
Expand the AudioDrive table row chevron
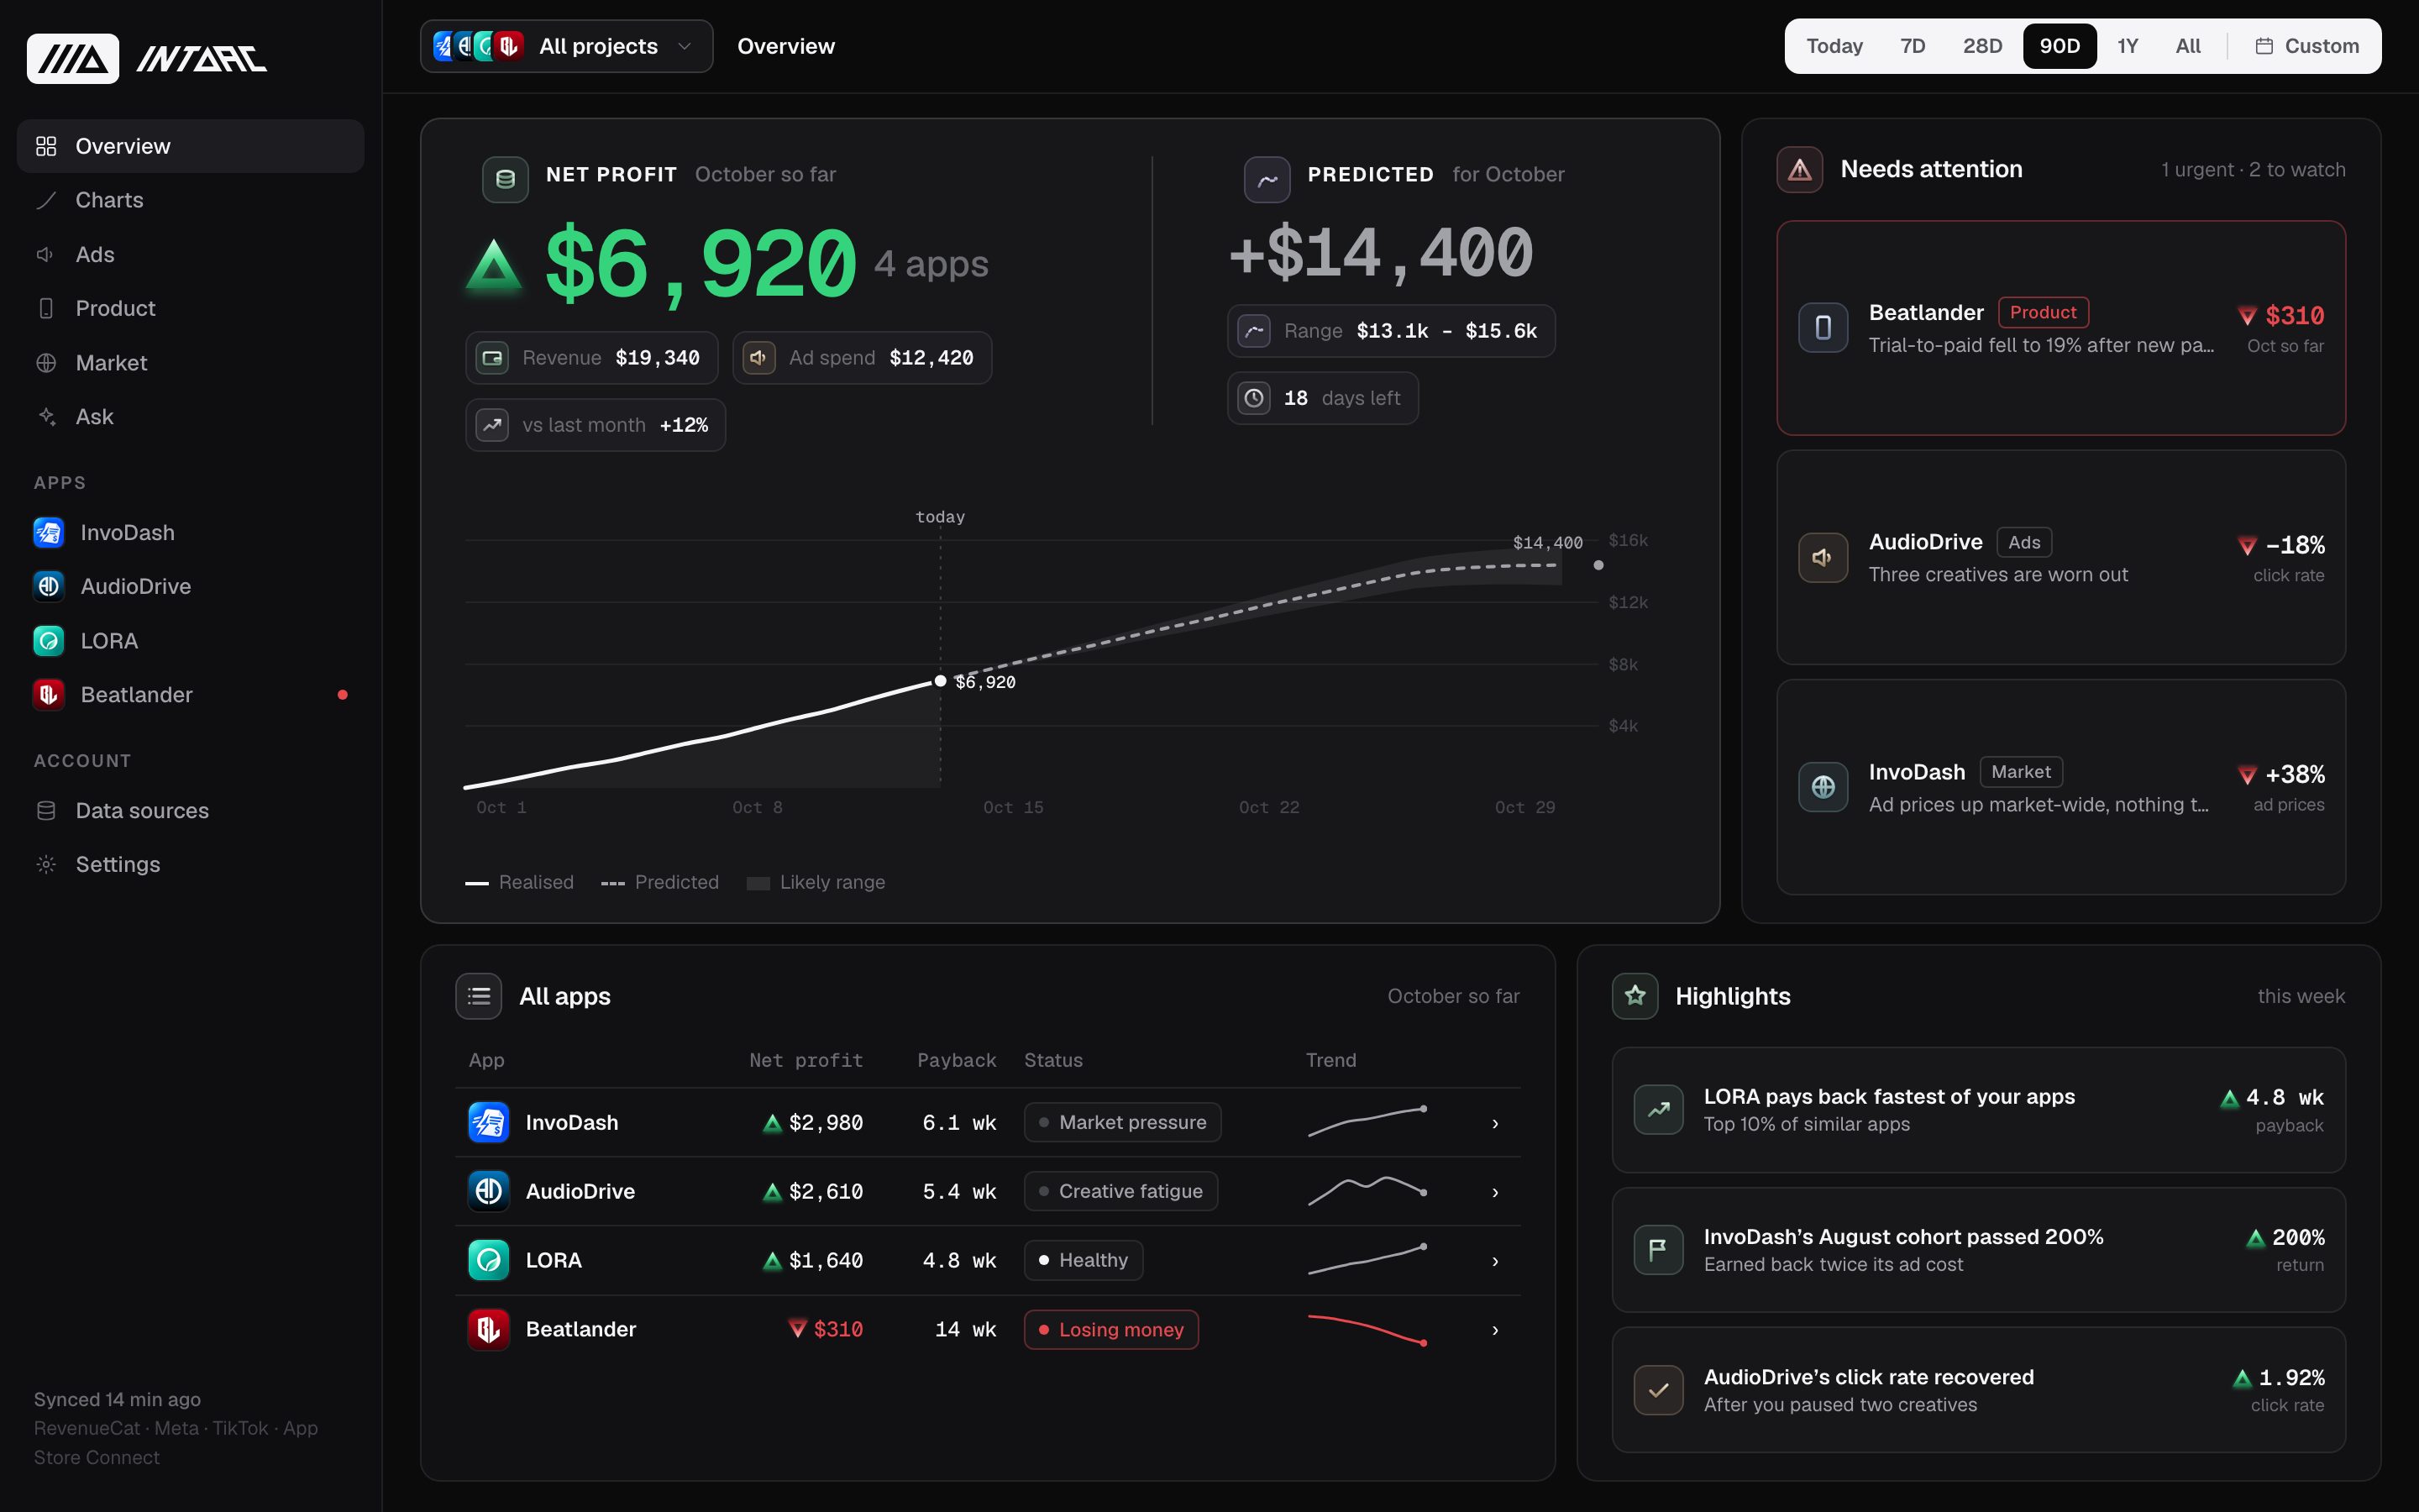pyautogui.click(x=1495, y=1192)
